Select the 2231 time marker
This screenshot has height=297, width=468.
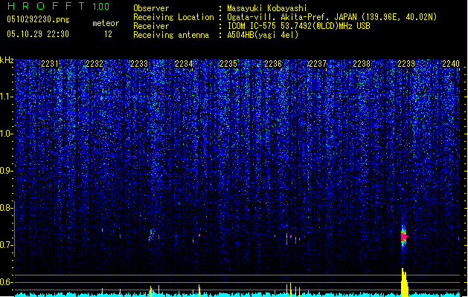pos(50,64)
